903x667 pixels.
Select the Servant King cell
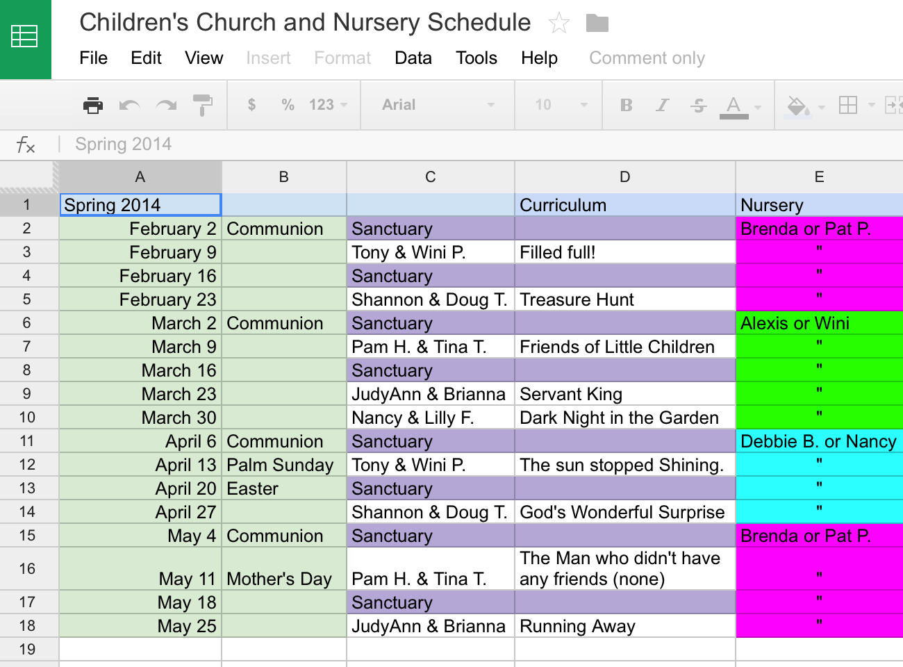[x=625, y=394]
